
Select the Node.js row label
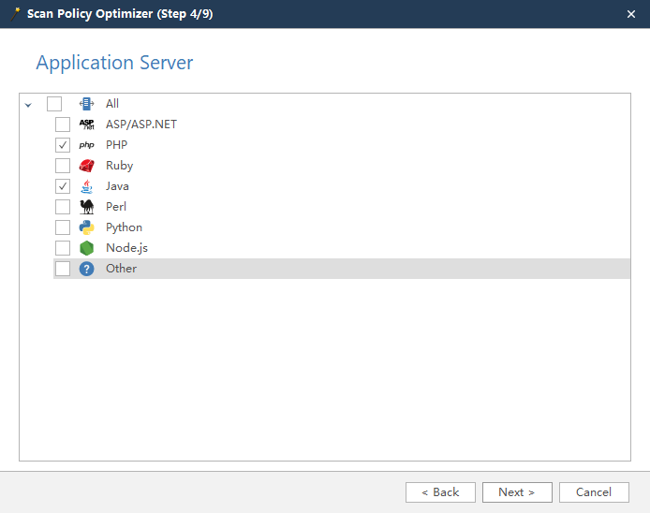click(x=126, y=248)
